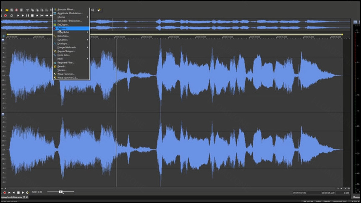
Task: Click the Rewind button in top transport
Action: point(47,15)
